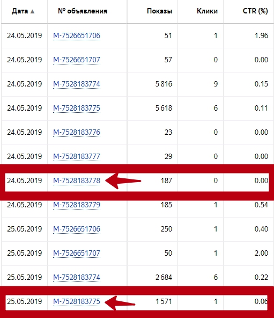This screenshot has width=274, height=318.
Task: Open ad link M-7528183779
Action: [77, 205]
